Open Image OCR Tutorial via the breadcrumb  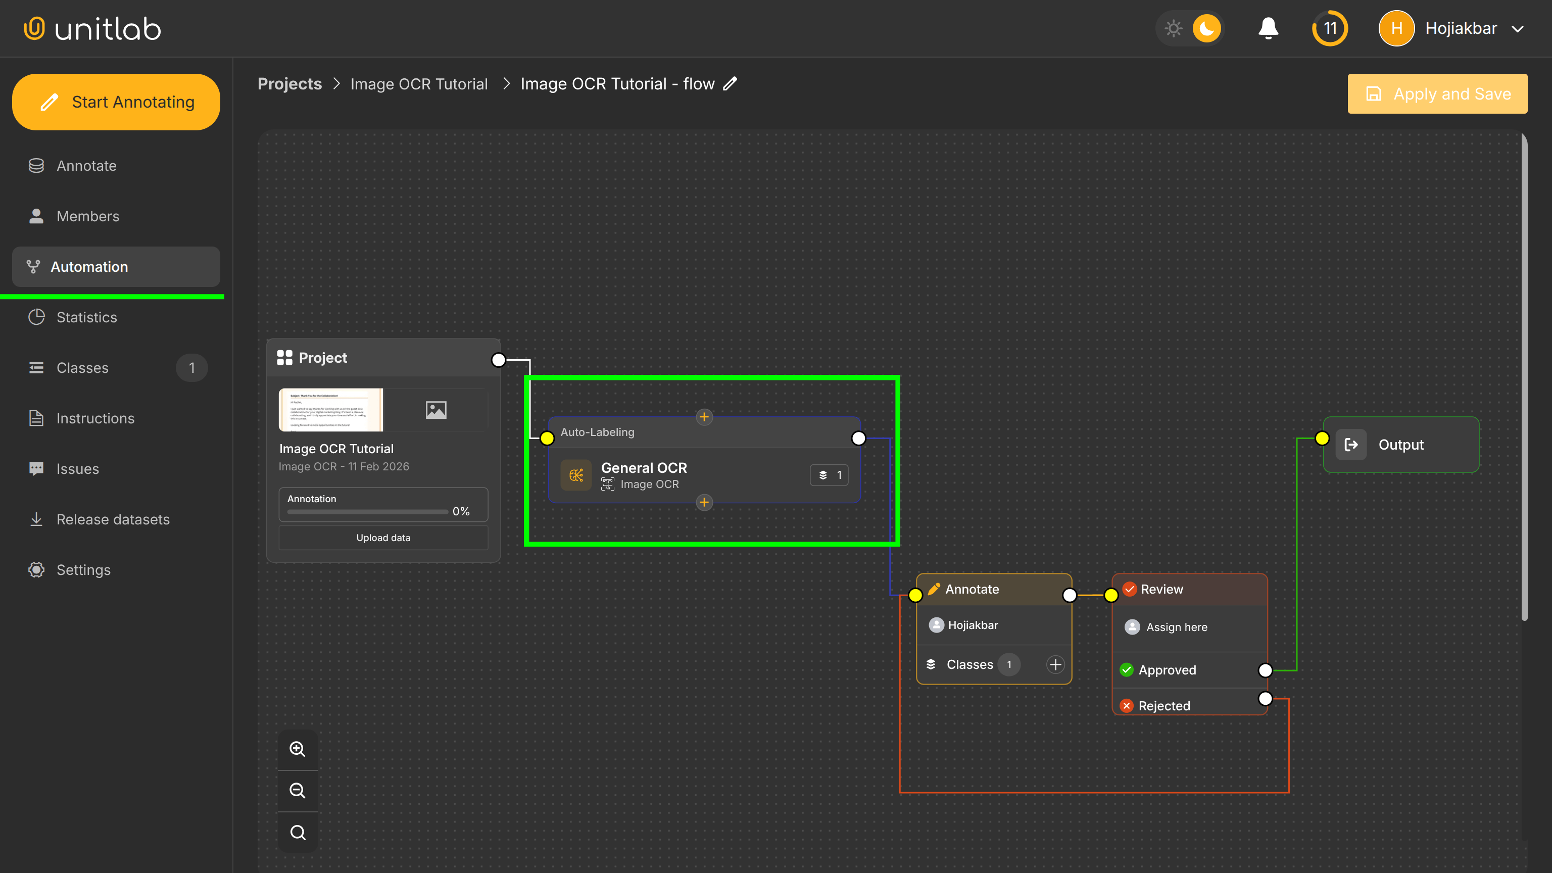pos(419,84)
